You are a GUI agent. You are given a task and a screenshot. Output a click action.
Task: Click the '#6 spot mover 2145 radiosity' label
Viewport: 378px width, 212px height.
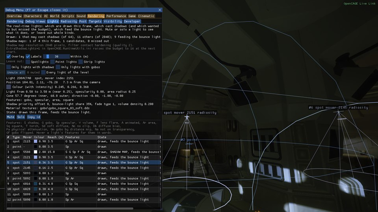(338, 108)
